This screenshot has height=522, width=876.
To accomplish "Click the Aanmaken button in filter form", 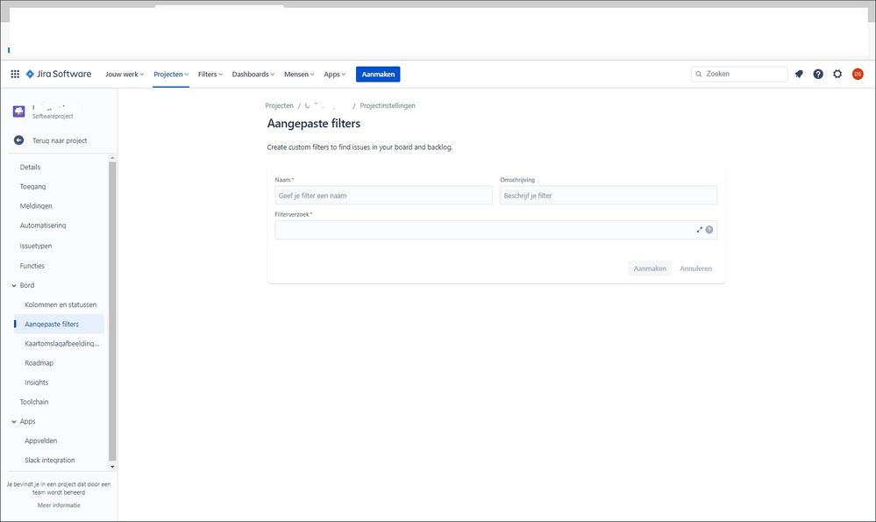I will (x=650, y=268).
